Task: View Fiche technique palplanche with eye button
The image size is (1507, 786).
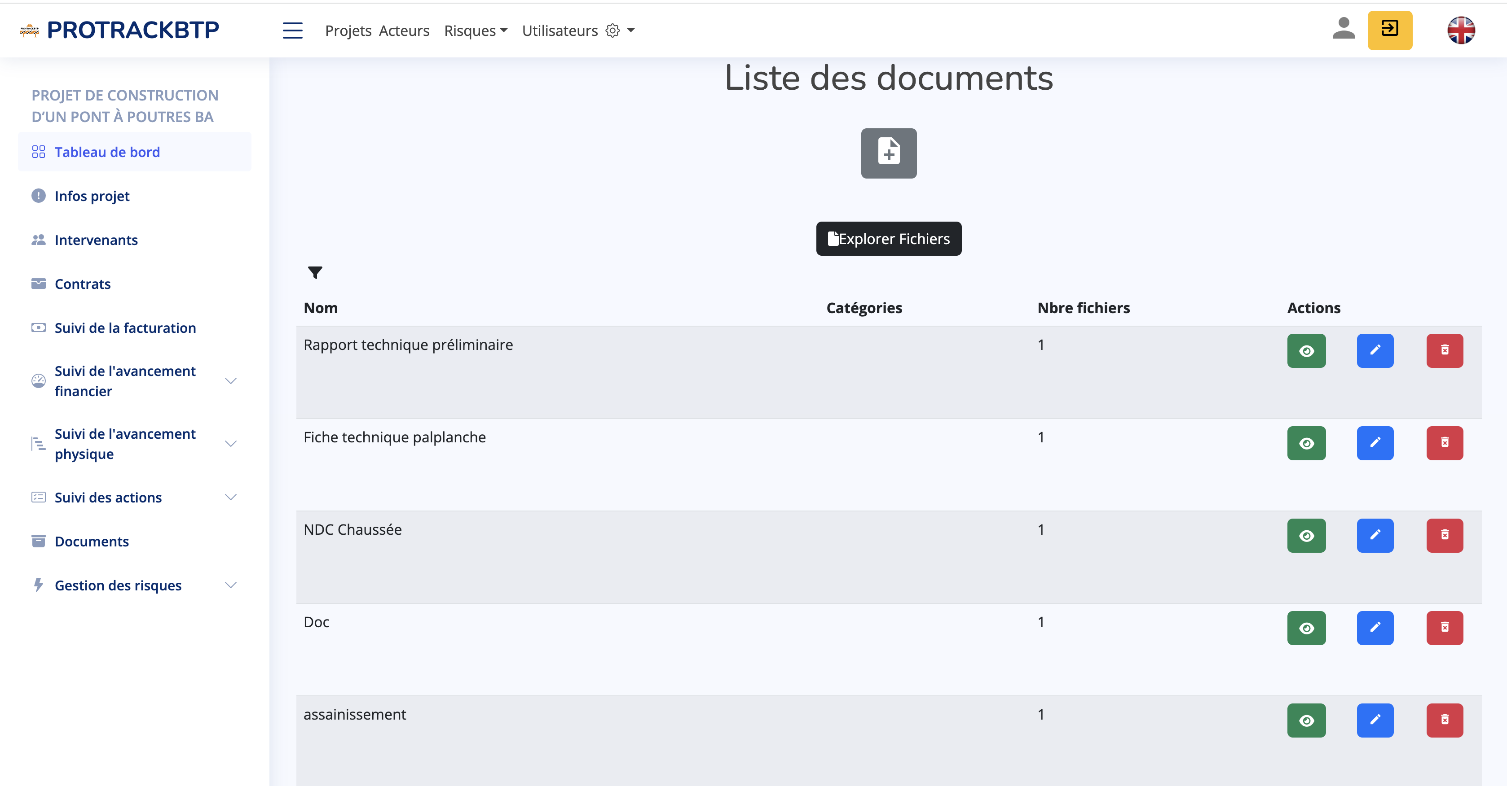Action: pyautogui.click(x=1306, y=443)
